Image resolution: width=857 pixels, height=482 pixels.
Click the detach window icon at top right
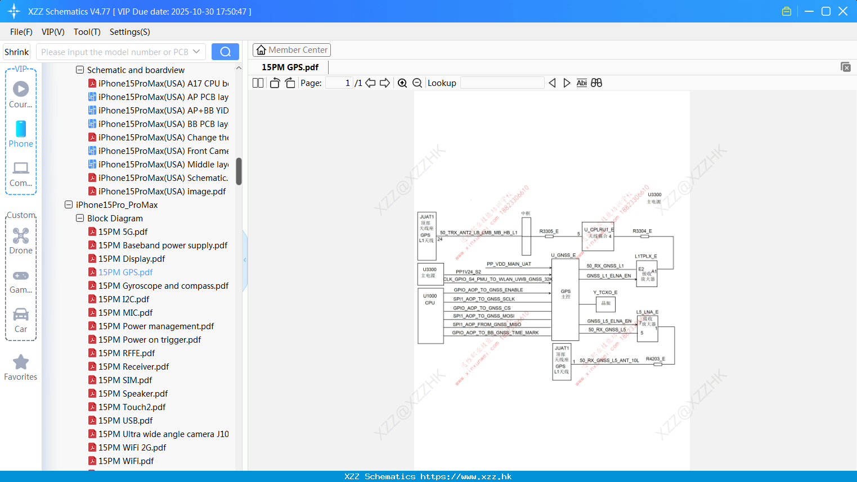click(845, 67)
